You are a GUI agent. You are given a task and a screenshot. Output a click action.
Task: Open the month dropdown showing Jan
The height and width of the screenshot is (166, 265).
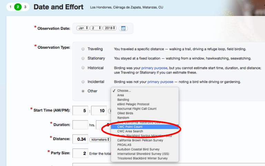(x=82, y=28)
